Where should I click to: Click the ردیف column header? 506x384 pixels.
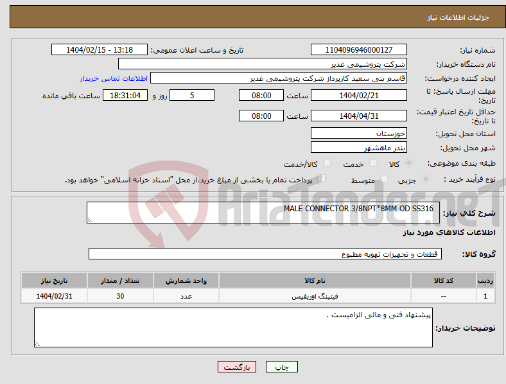tap(485, 281)
